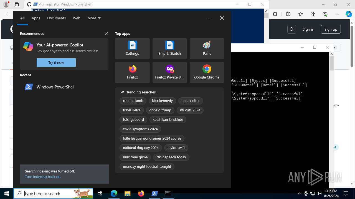Open Task View on taskbar

click(100, 193)
